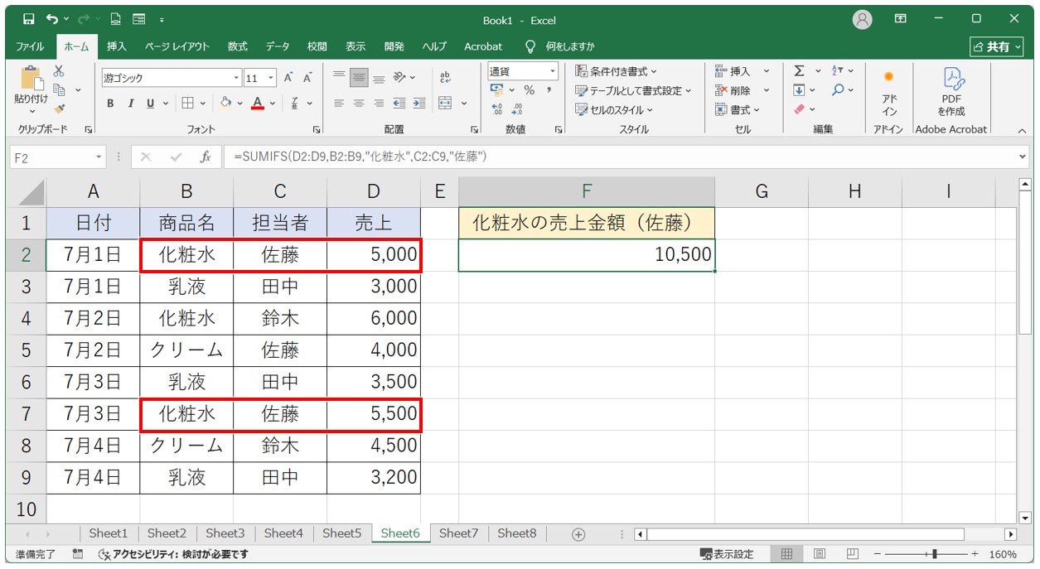Apply the red font color A

pyautogui.click(x=258, y=104)
